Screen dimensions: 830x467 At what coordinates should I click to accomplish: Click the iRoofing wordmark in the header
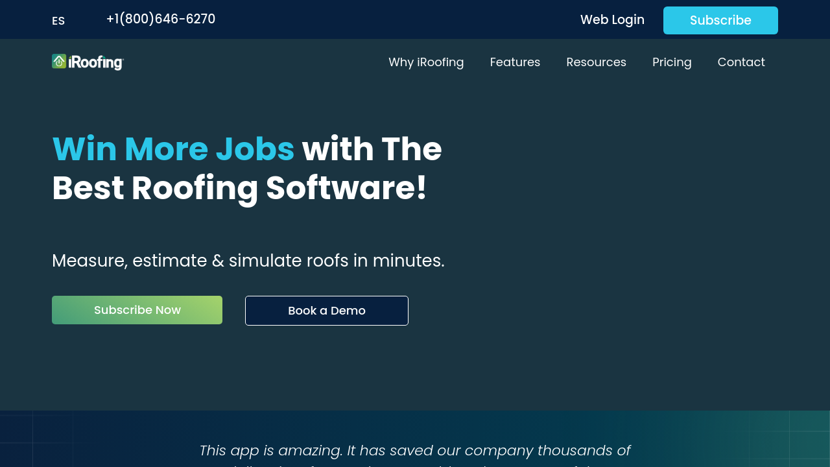pos(96,62)
